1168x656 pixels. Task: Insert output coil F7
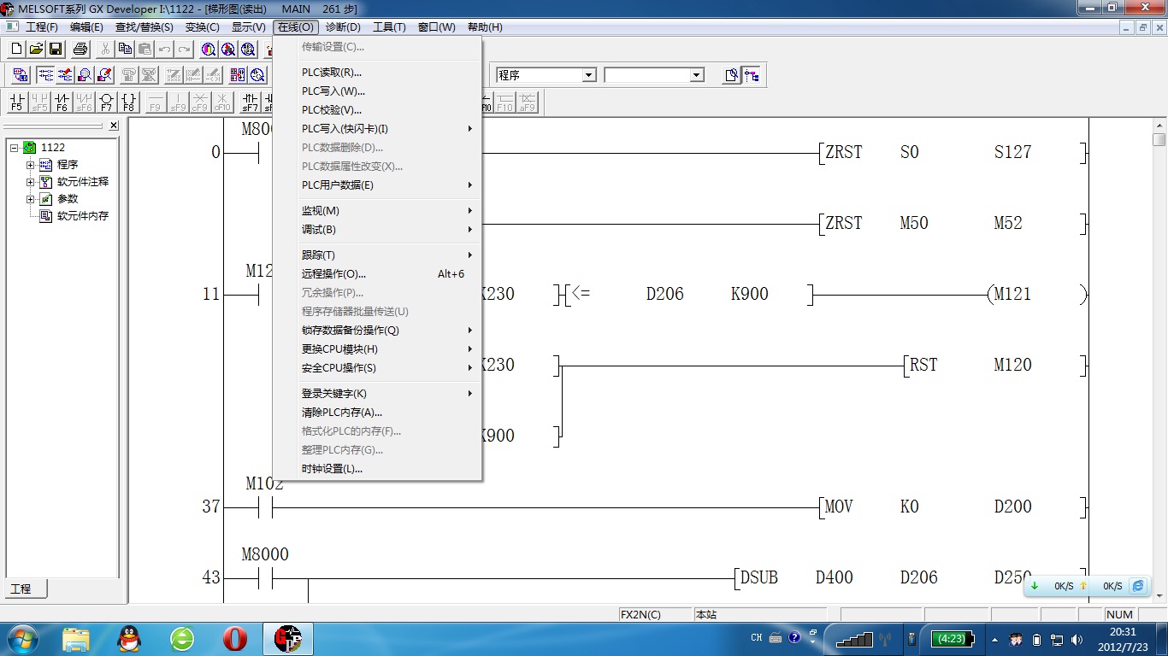[106, 102]
